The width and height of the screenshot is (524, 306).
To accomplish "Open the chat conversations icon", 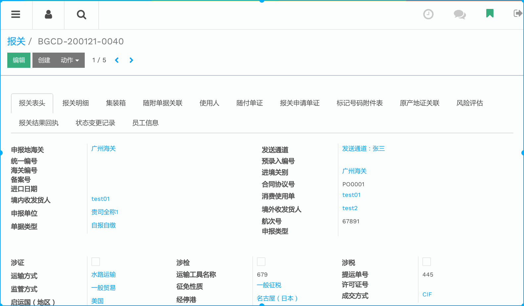I will click(x=459, y=14).
